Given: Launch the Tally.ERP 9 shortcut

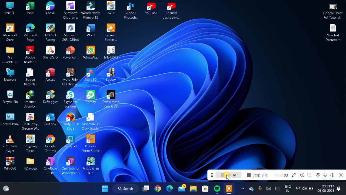Looking at the screenshot, I should (111, 53).
